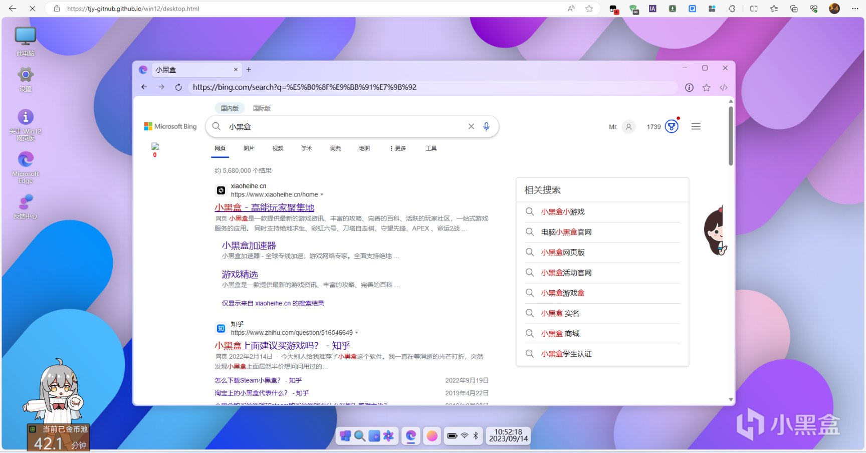Open the 小黑盒 - 高能玩家聚集地 result
The width and height of the screenshot is (866, 453).
[x=265, y=207]
